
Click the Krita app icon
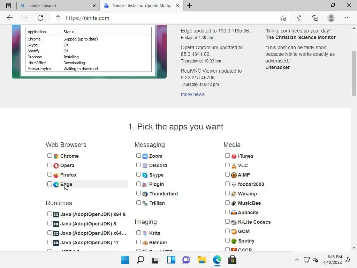(145, 233)
